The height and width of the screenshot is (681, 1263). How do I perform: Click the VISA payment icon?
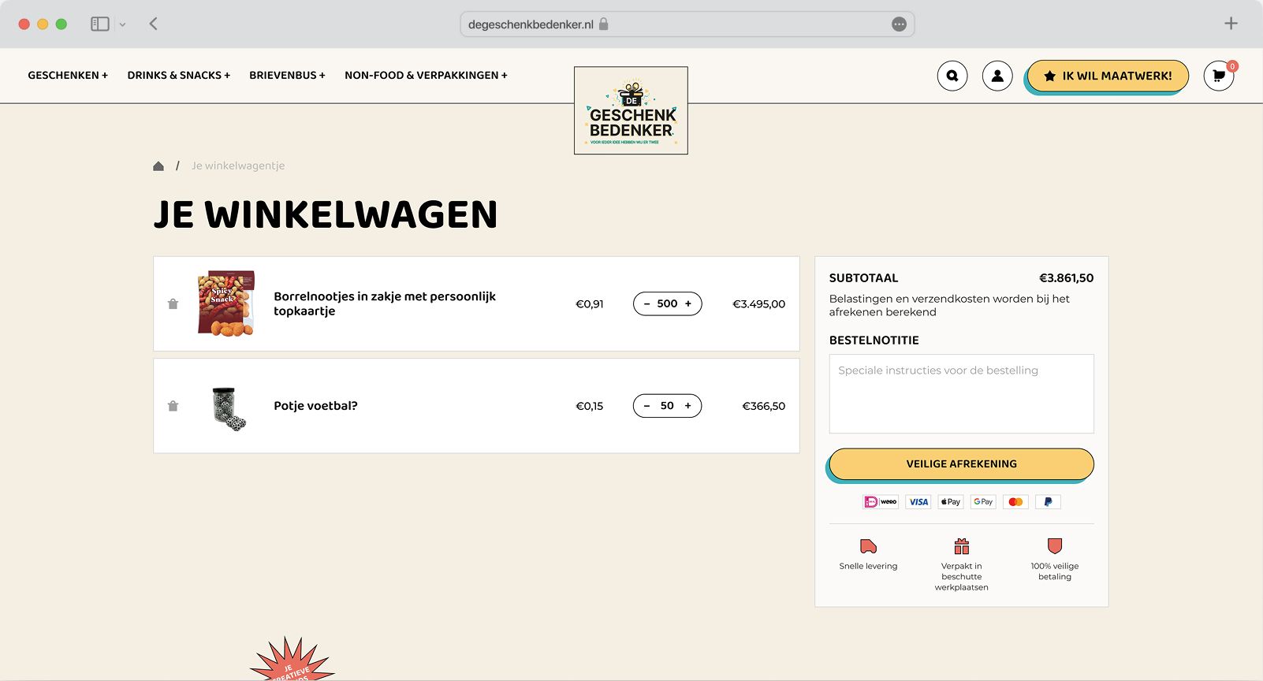click(x=918, y=502)
